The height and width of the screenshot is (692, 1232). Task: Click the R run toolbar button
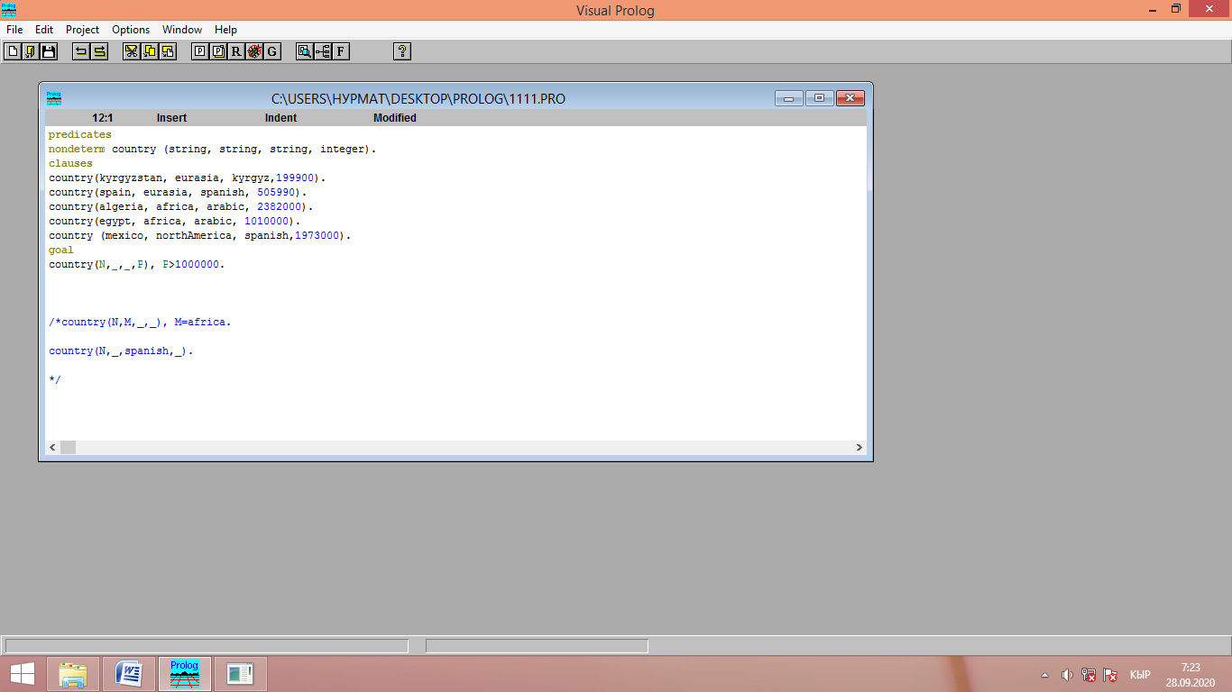point(236,51)
